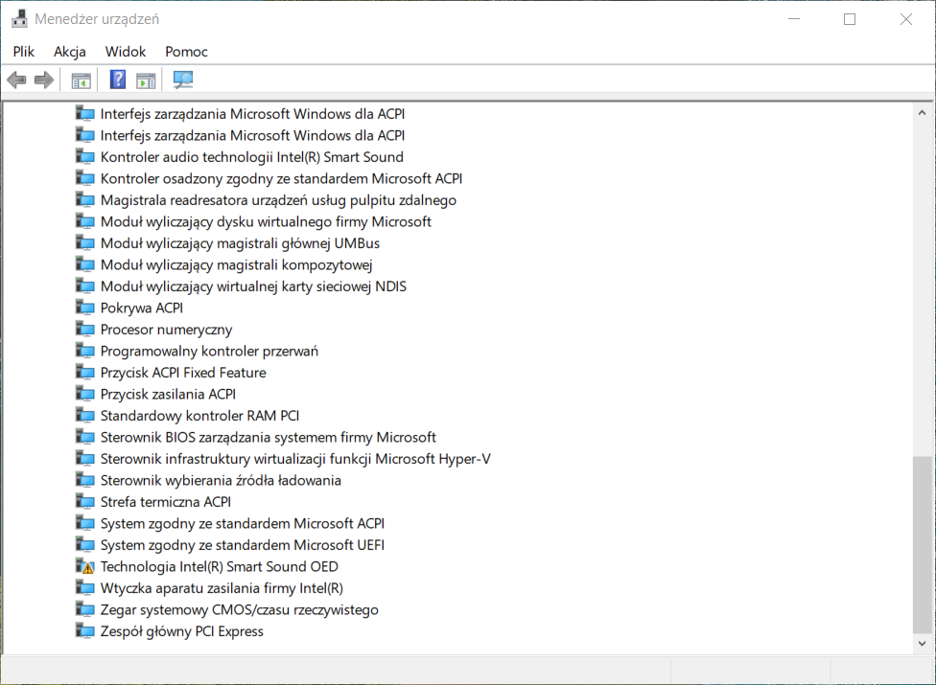Click the icon beside Zegar systemowy CMOS/czasu rzeczywistego
Screen dimensions: 936x685
click(84, 610)
